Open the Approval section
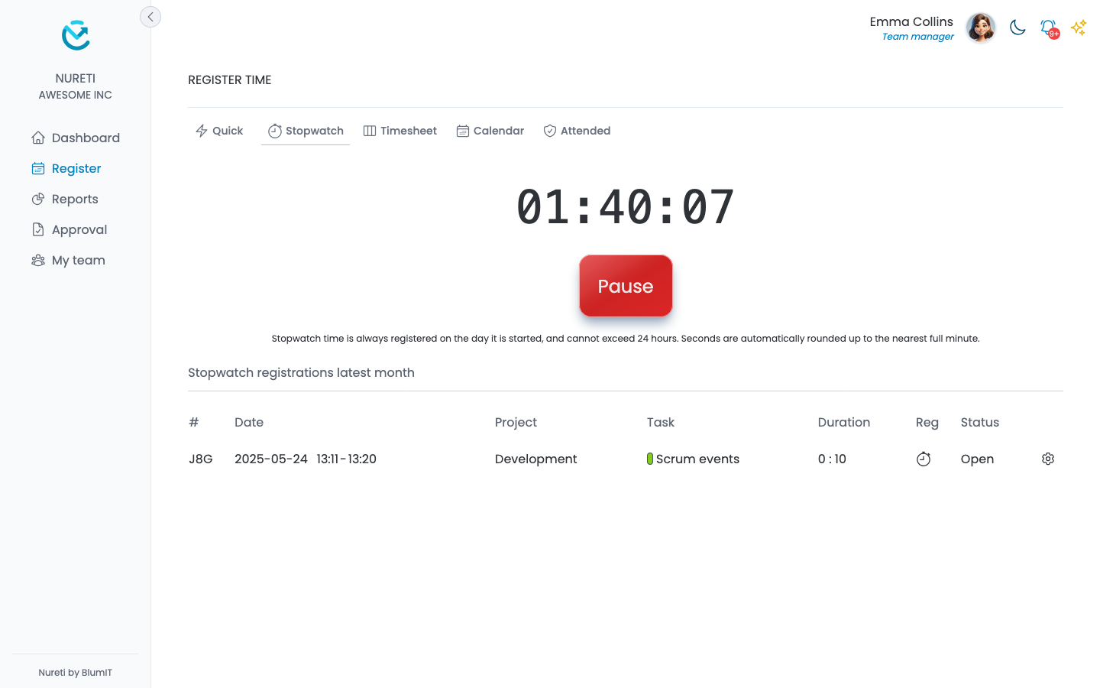 tap(70, 229)
